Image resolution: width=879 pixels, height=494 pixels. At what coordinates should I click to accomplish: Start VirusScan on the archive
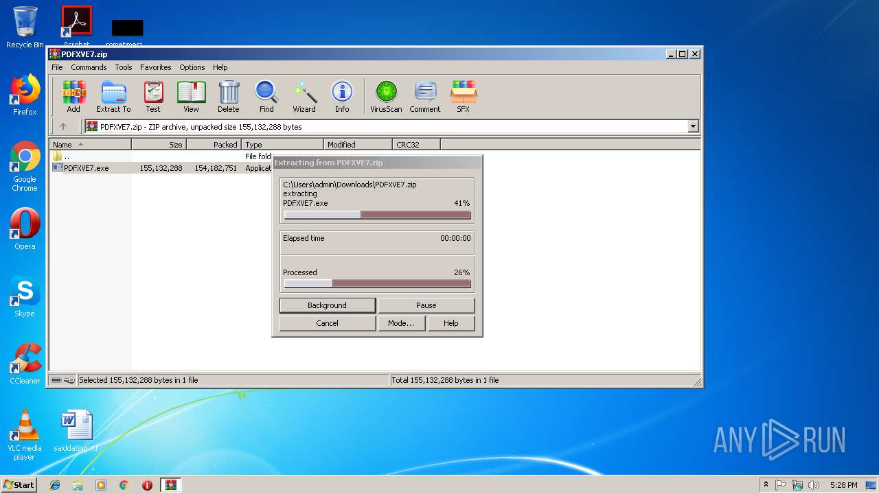point(386,96)
